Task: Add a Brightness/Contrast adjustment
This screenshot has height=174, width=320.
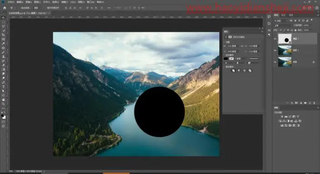Action: click(282, 117)
